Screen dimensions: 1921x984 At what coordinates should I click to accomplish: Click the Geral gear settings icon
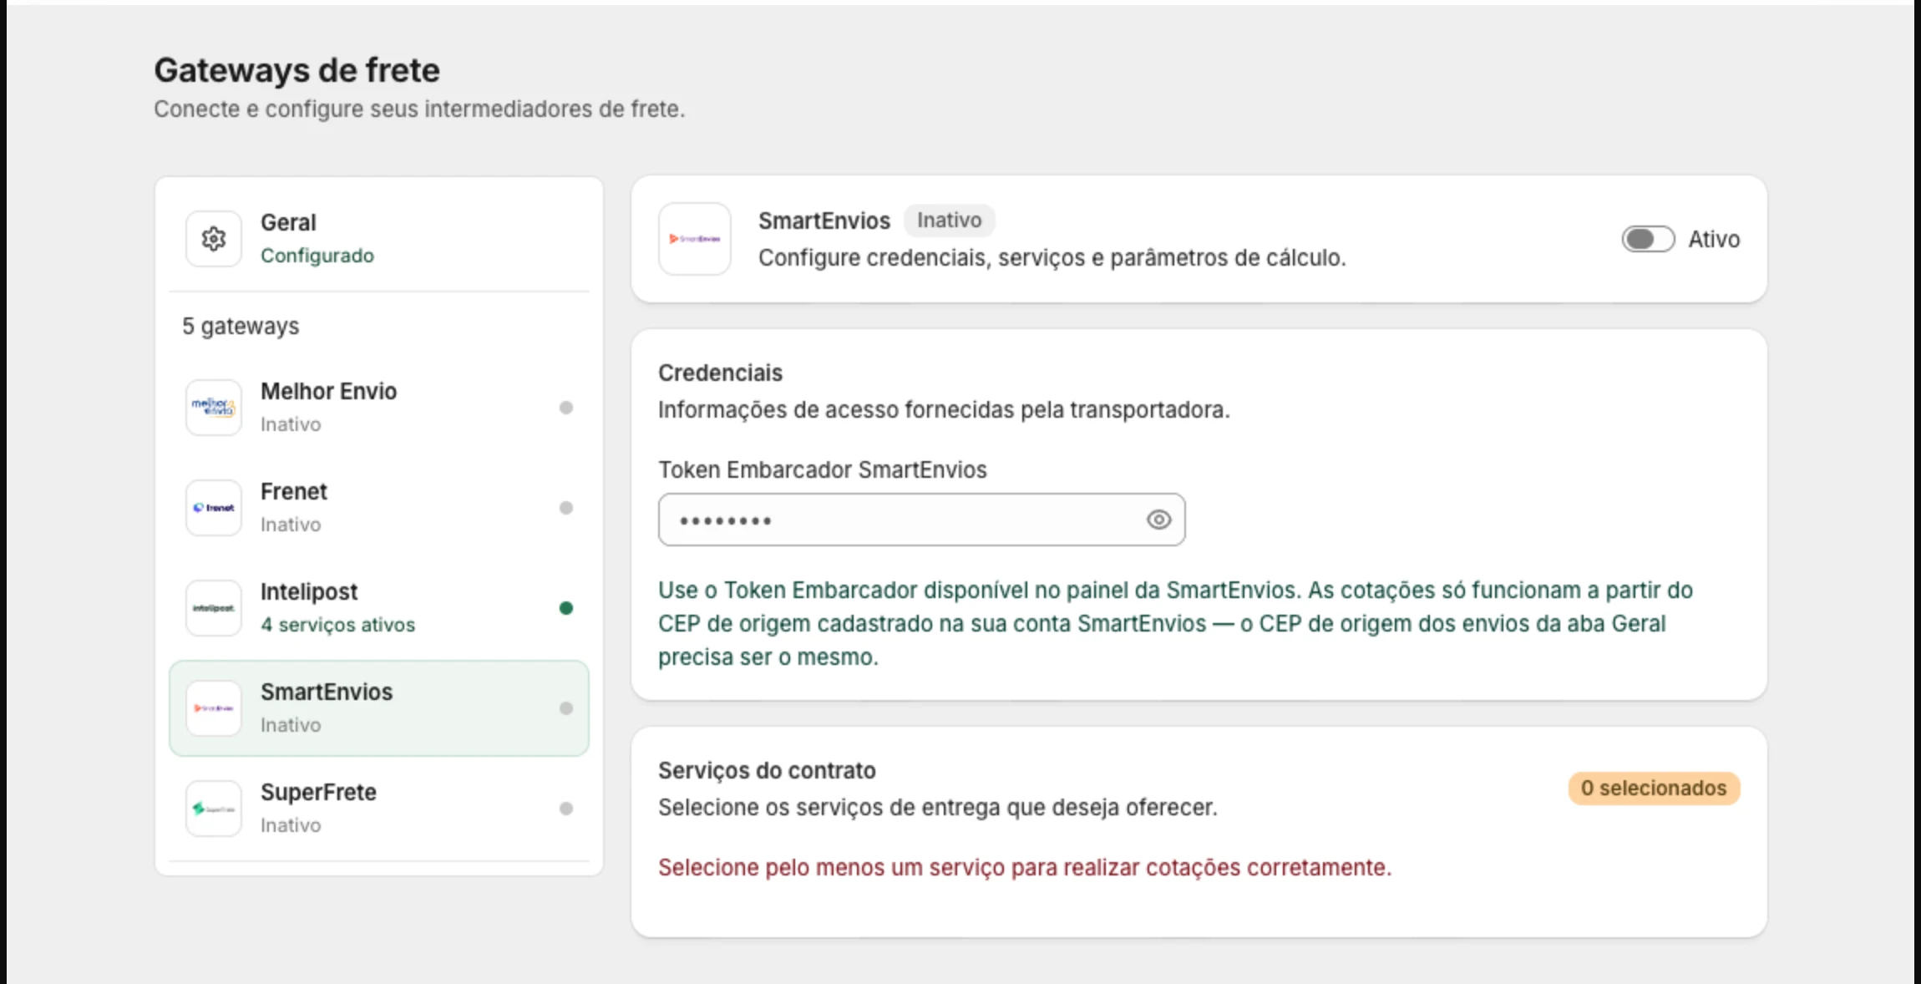click(x=214, y=239)
